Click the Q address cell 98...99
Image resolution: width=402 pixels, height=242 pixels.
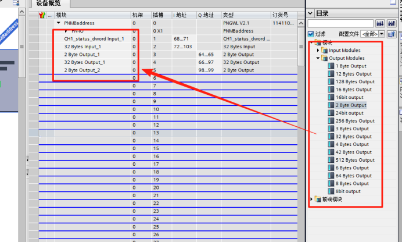[209, 70]
